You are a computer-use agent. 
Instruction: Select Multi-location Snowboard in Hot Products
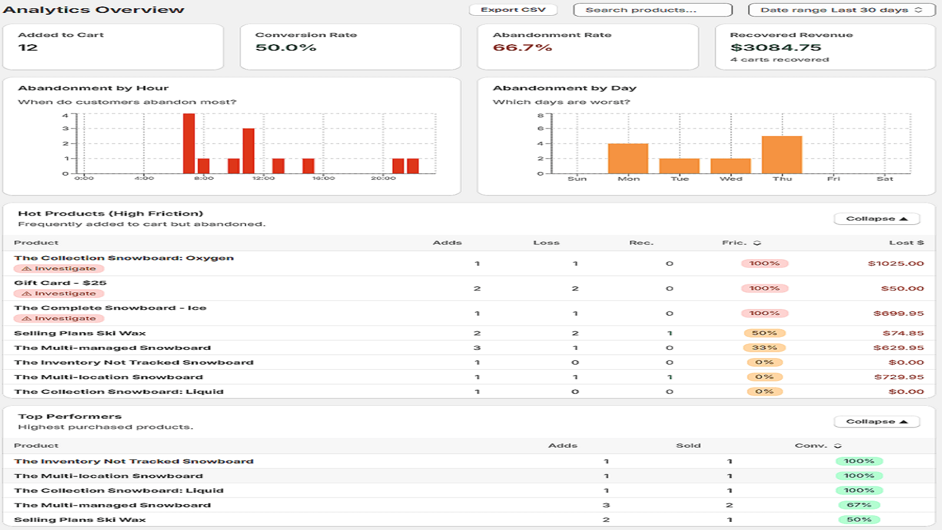click(x=108, y=377)
